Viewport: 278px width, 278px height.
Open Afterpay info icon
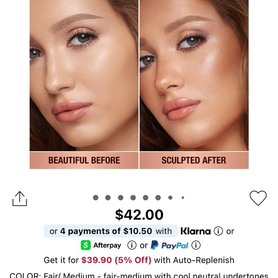click(132, 245)
